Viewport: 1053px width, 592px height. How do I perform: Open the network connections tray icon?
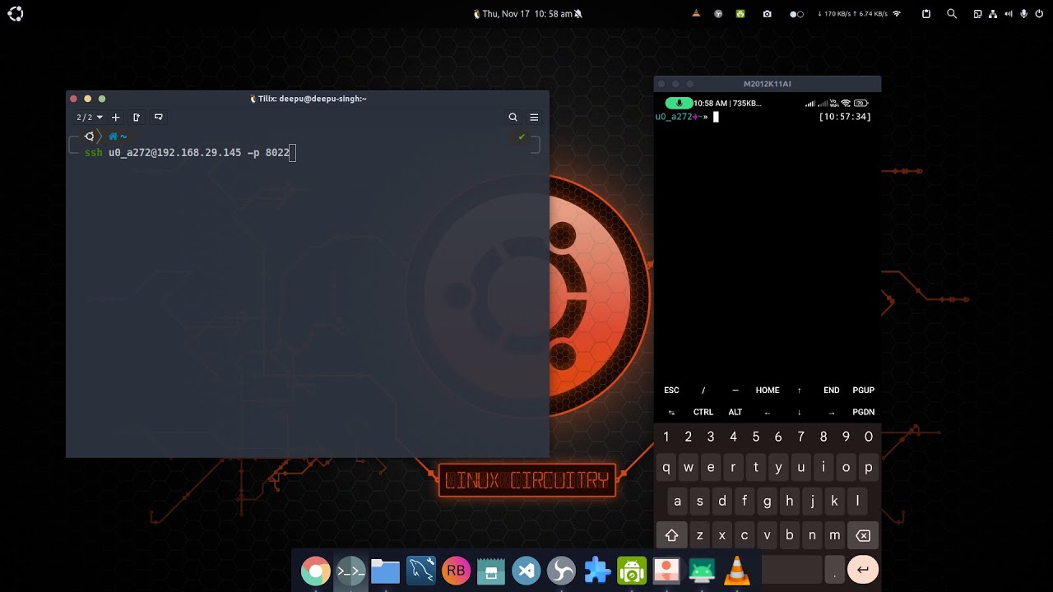tap(994, 14)
